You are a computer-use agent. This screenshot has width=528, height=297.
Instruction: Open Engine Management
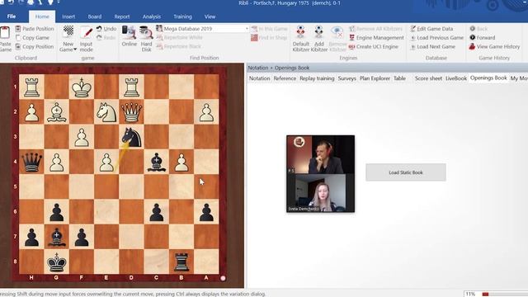(376, 38)
